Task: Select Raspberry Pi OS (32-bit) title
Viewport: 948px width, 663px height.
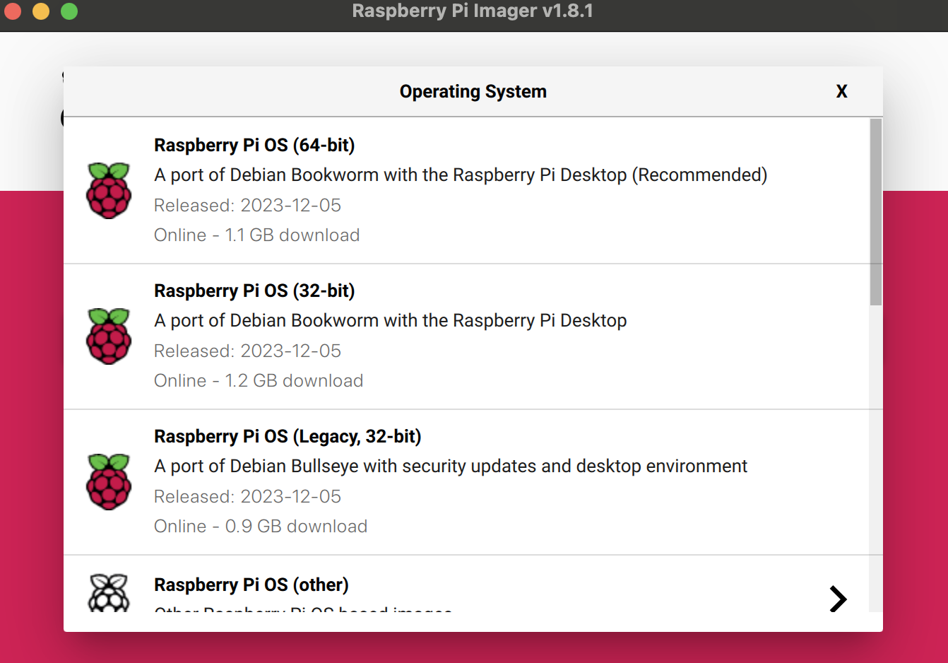Action: [254, 291]
